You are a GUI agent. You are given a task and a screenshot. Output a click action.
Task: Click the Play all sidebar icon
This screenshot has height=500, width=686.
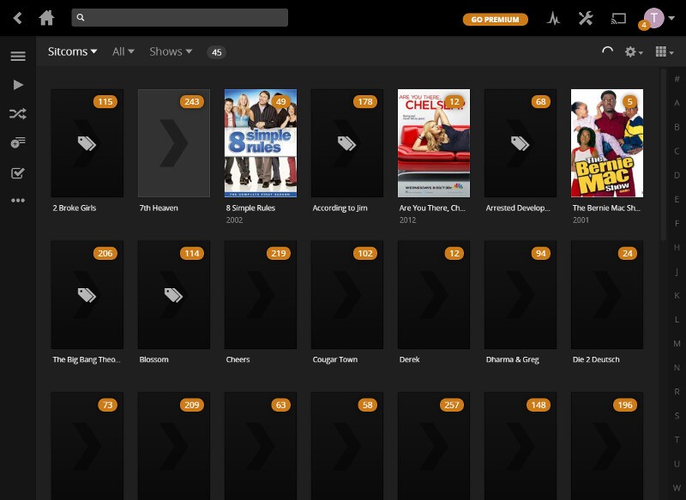coord(18,84)
